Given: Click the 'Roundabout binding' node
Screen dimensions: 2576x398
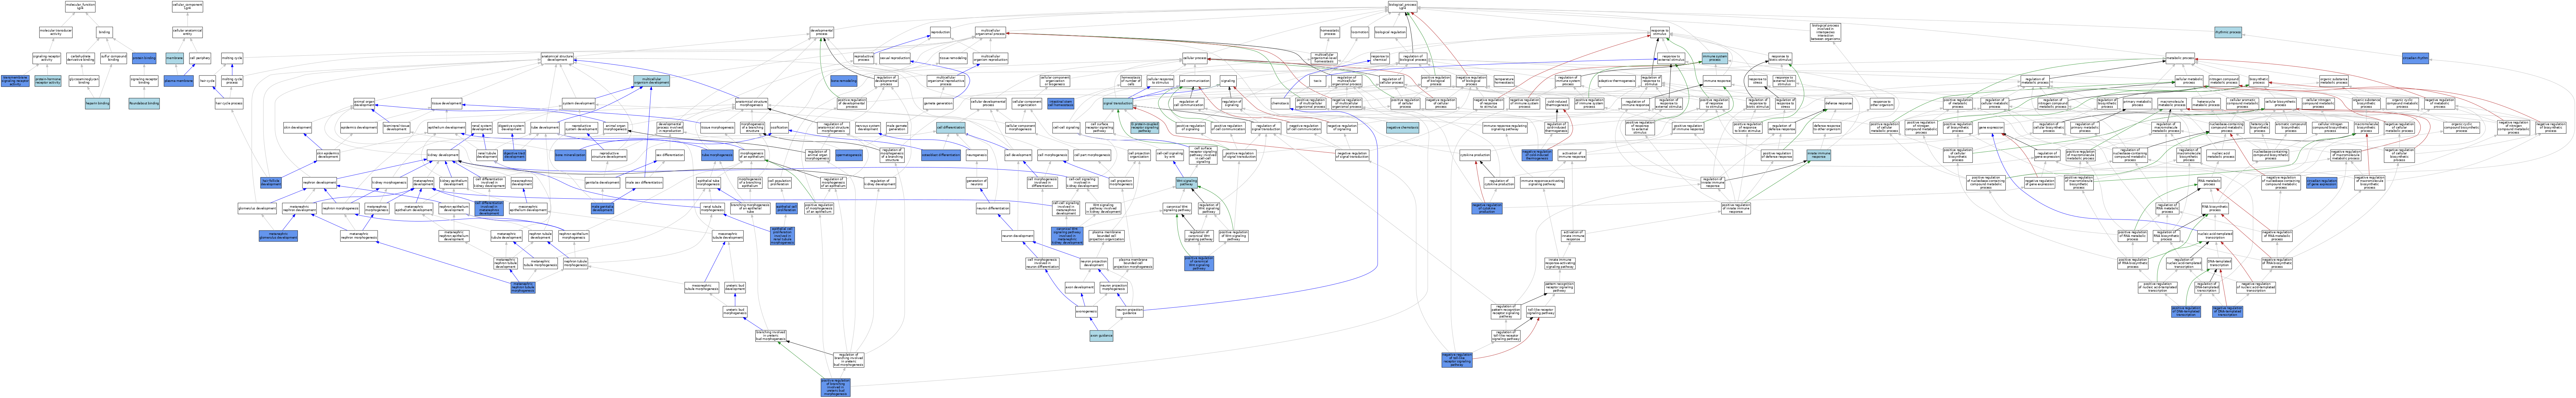Looking at the screenshot, I should [144, 103].
